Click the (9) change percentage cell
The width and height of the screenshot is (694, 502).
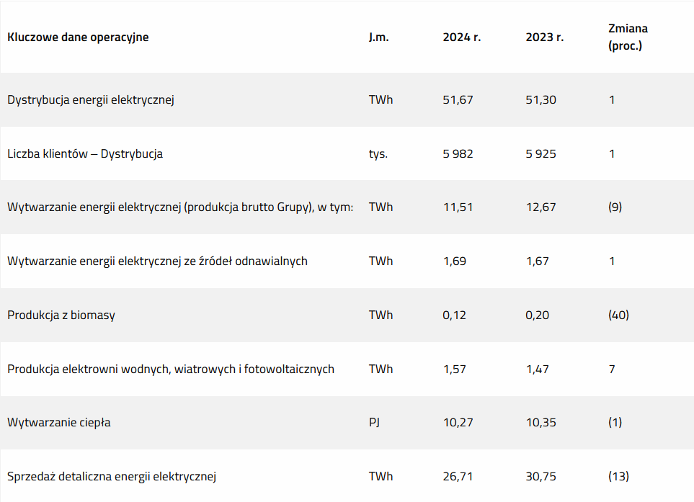coord(615,207)
